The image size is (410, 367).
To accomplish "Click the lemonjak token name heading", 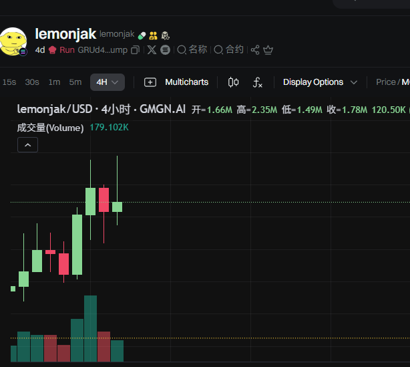I will [65, 34].
